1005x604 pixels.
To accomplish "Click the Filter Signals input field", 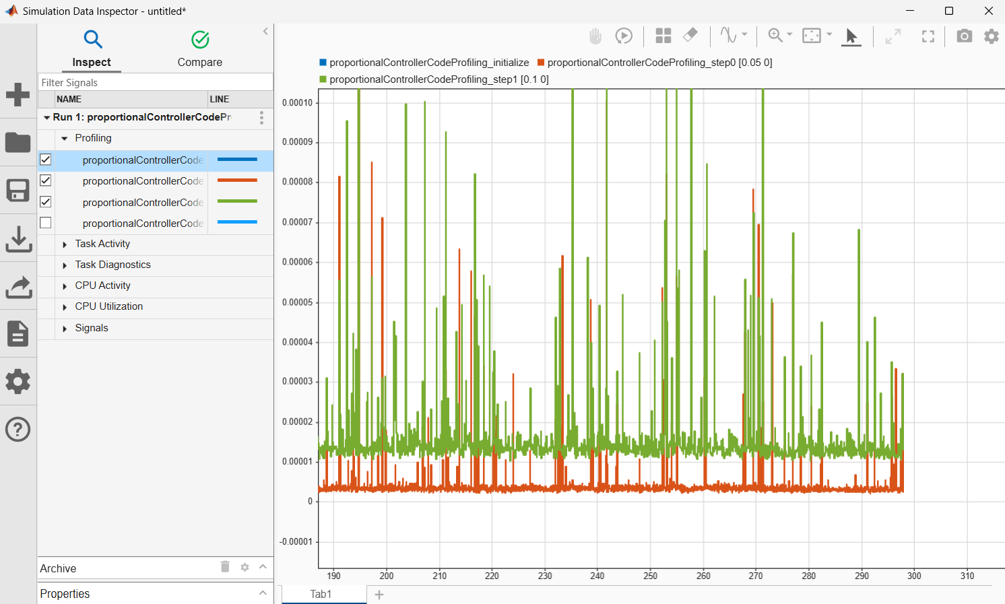I will (x=156, y=82).
